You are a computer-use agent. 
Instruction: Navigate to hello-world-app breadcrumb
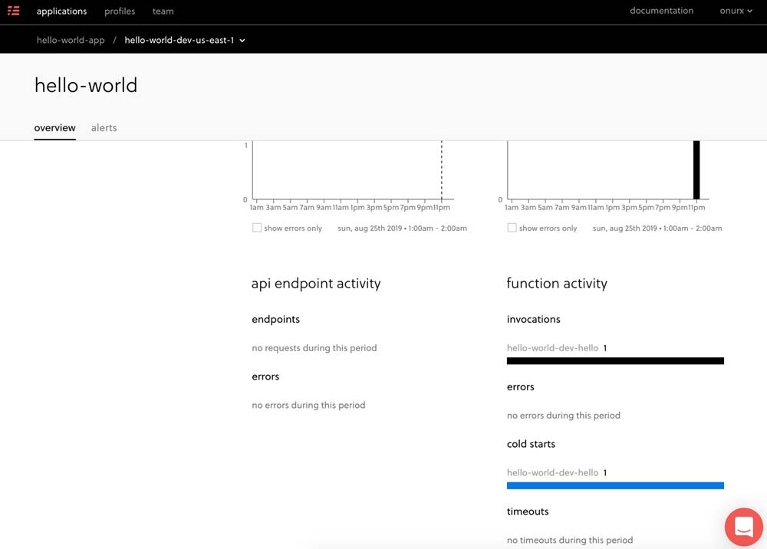point(71,40)
